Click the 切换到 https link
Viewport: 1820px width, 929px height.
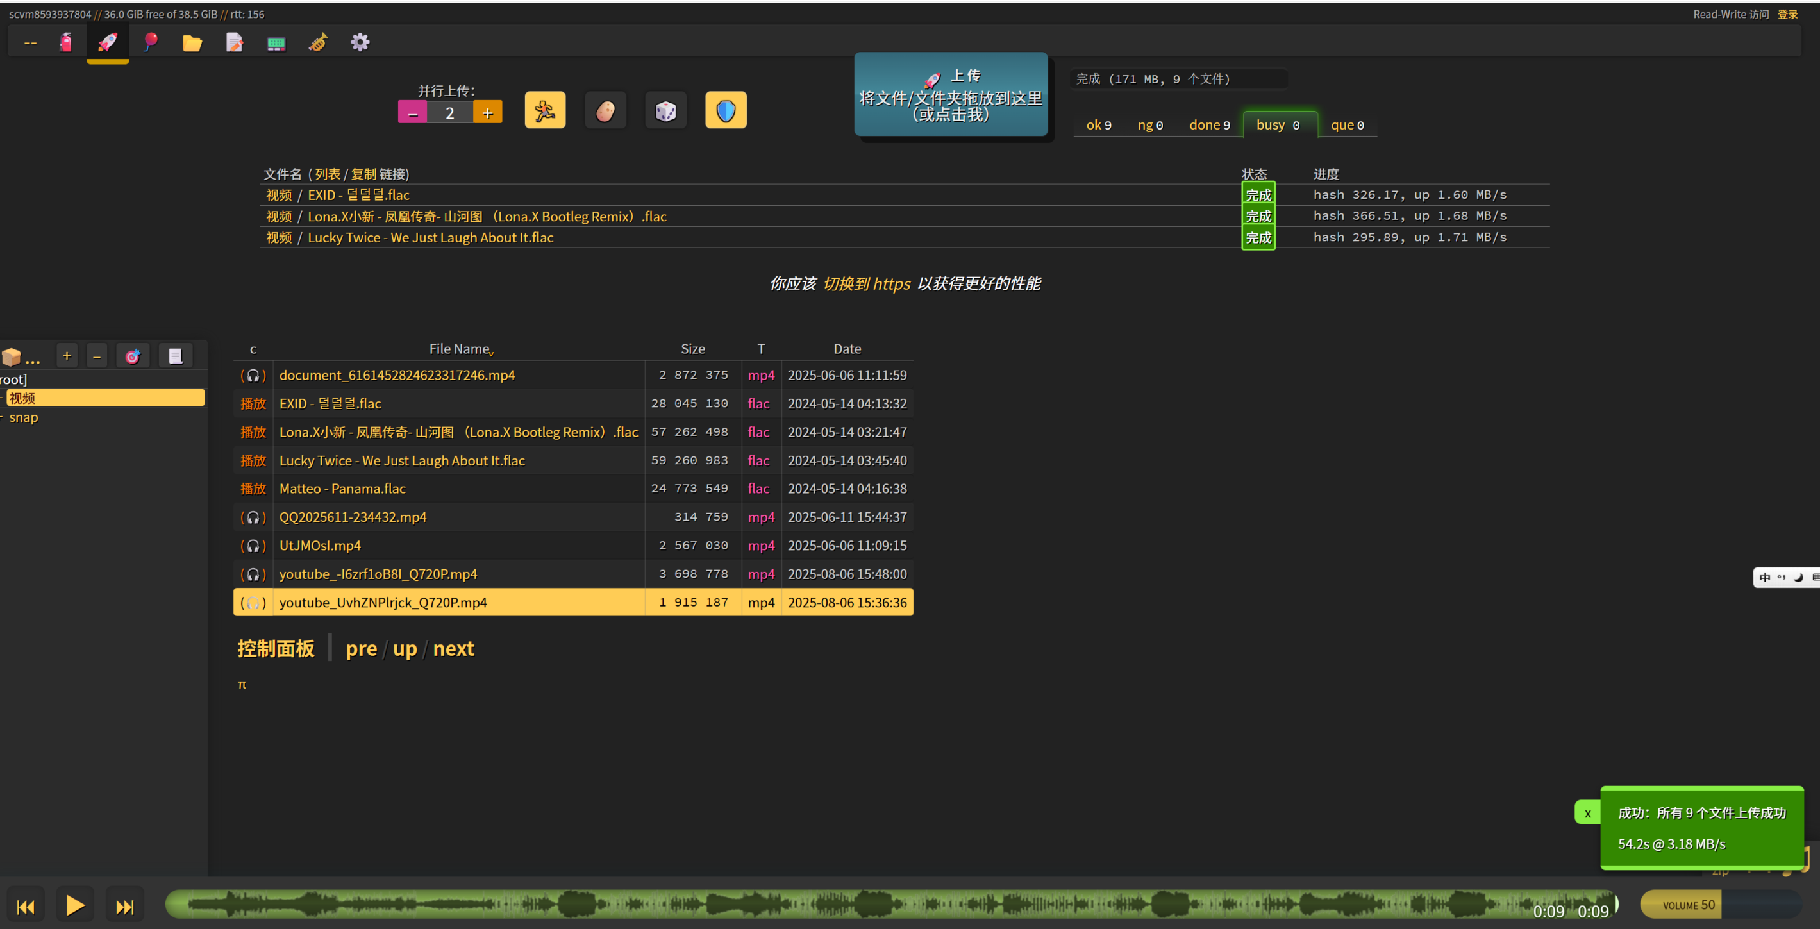point(866,284)
